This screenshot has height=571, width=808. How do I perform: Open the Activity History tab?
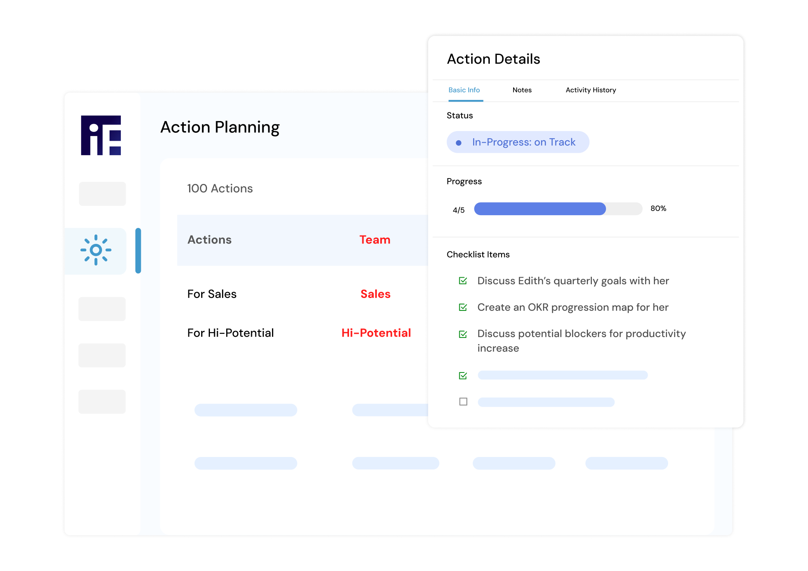pos(590,90)
